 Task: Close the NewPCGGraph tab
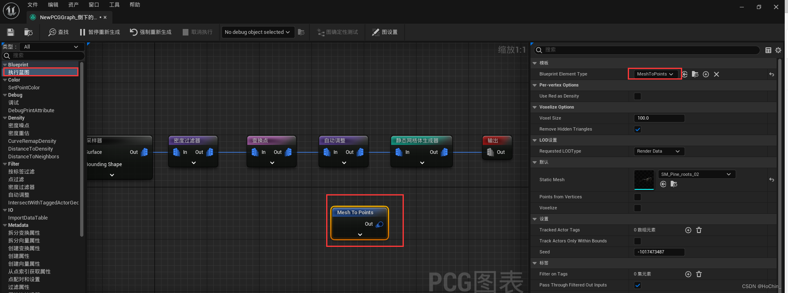point(105,18)
